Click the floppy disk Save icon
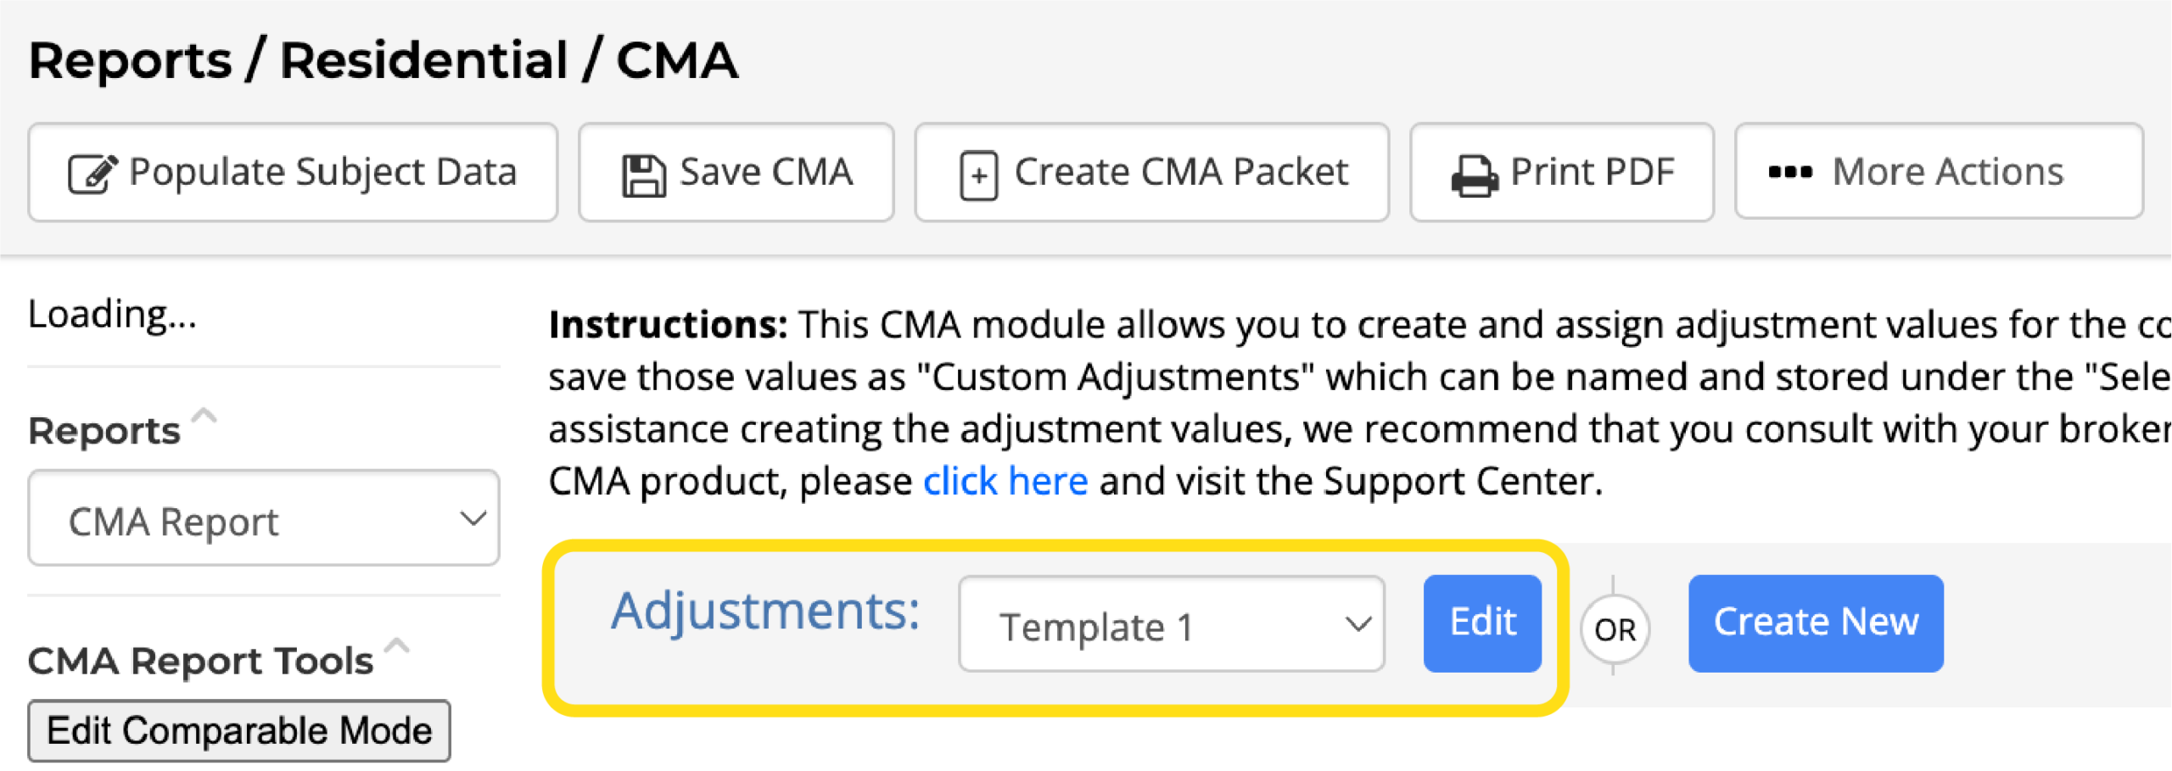2172x771 pixels. coord(644,176)
